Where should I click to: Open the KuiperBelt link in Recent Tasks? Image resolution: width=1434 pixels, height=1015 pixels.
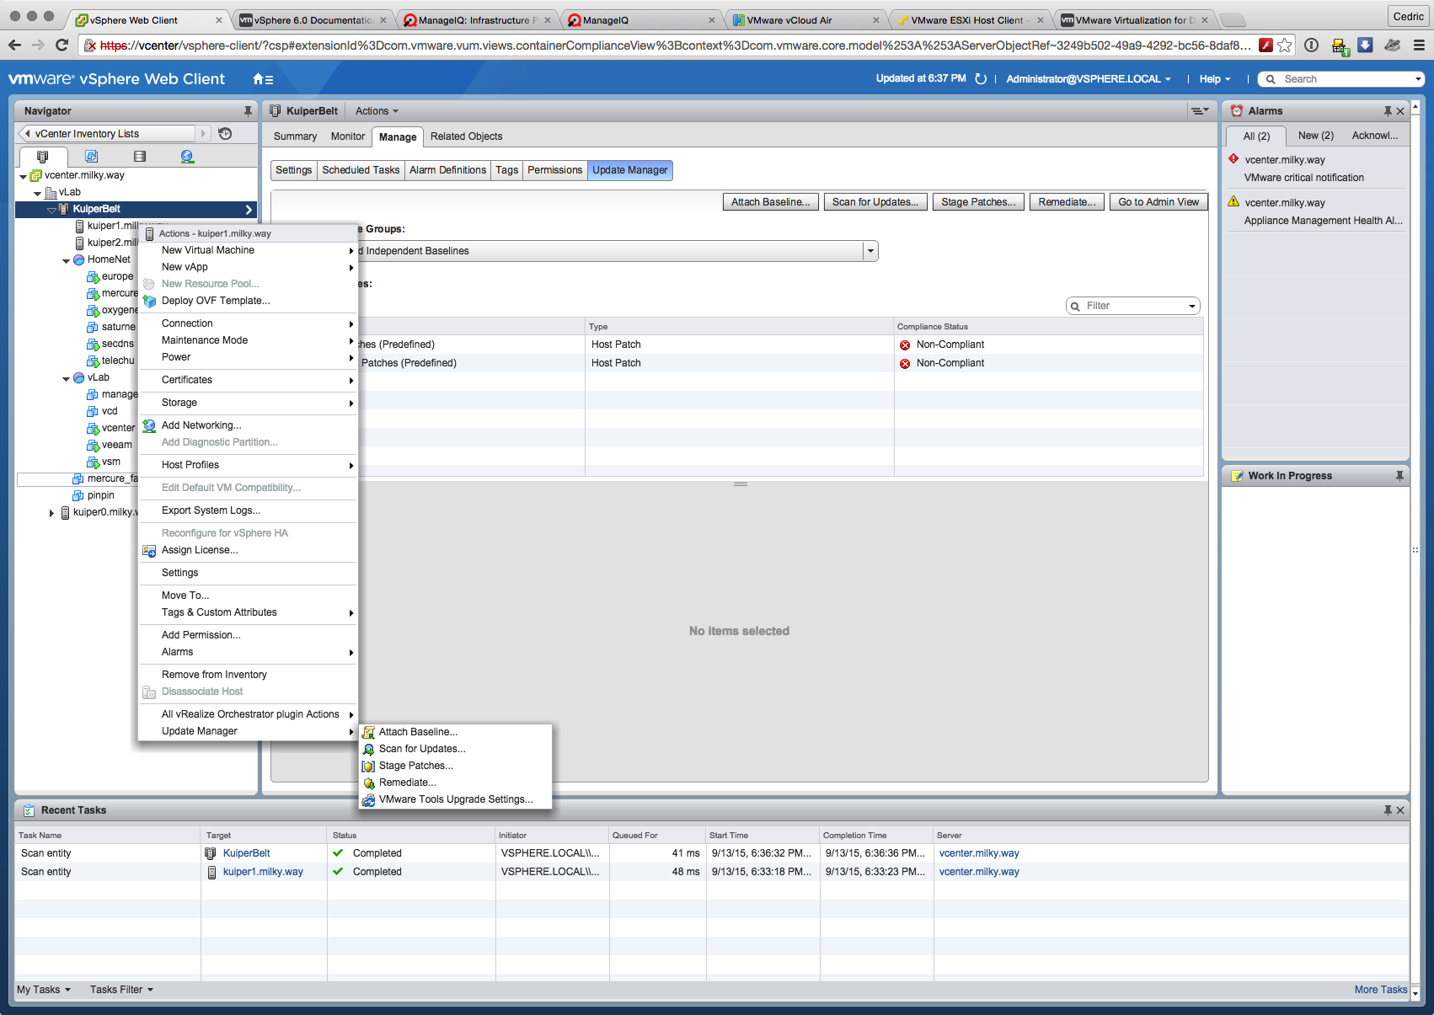click(x=246, y=853)
